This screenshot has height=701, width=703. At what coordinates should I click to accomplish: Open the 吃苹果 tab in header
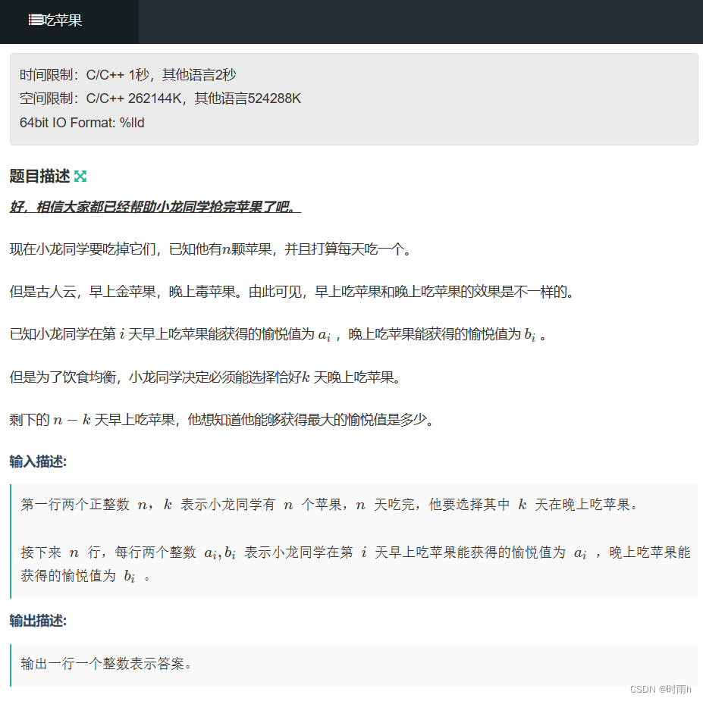click(69, 21)
